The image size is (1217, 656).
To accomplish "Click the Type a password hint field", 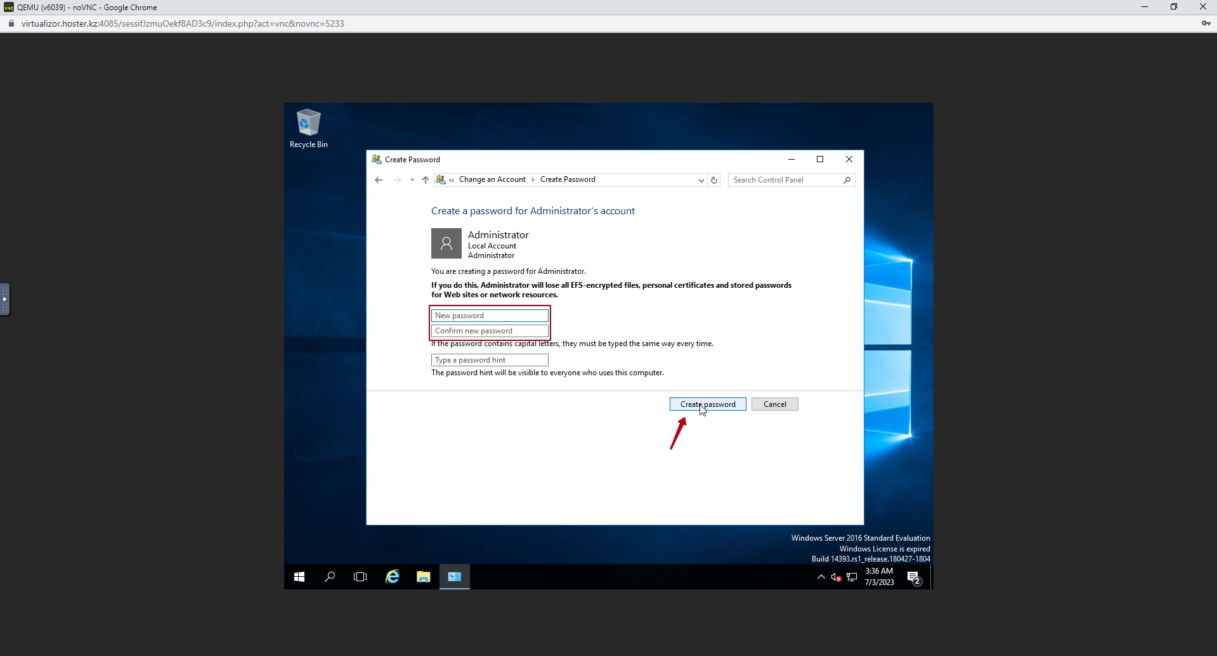I will pos(490,360).
